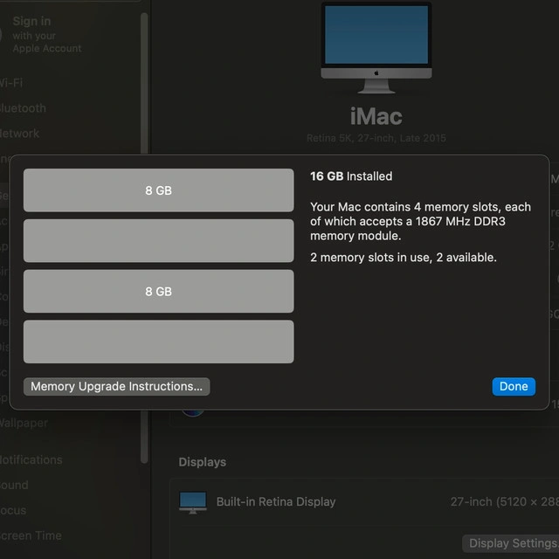Image resolution: width=559 pixels, height=559 pixels.
Task: Open Bluetooth settings in sidebar
Action: pos(23,108)
